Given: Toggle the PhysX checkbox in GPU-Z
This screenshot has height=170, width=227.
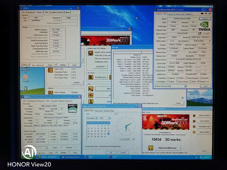Looking at the screenshot, I should pyautogui.click(x=190, y=82).
